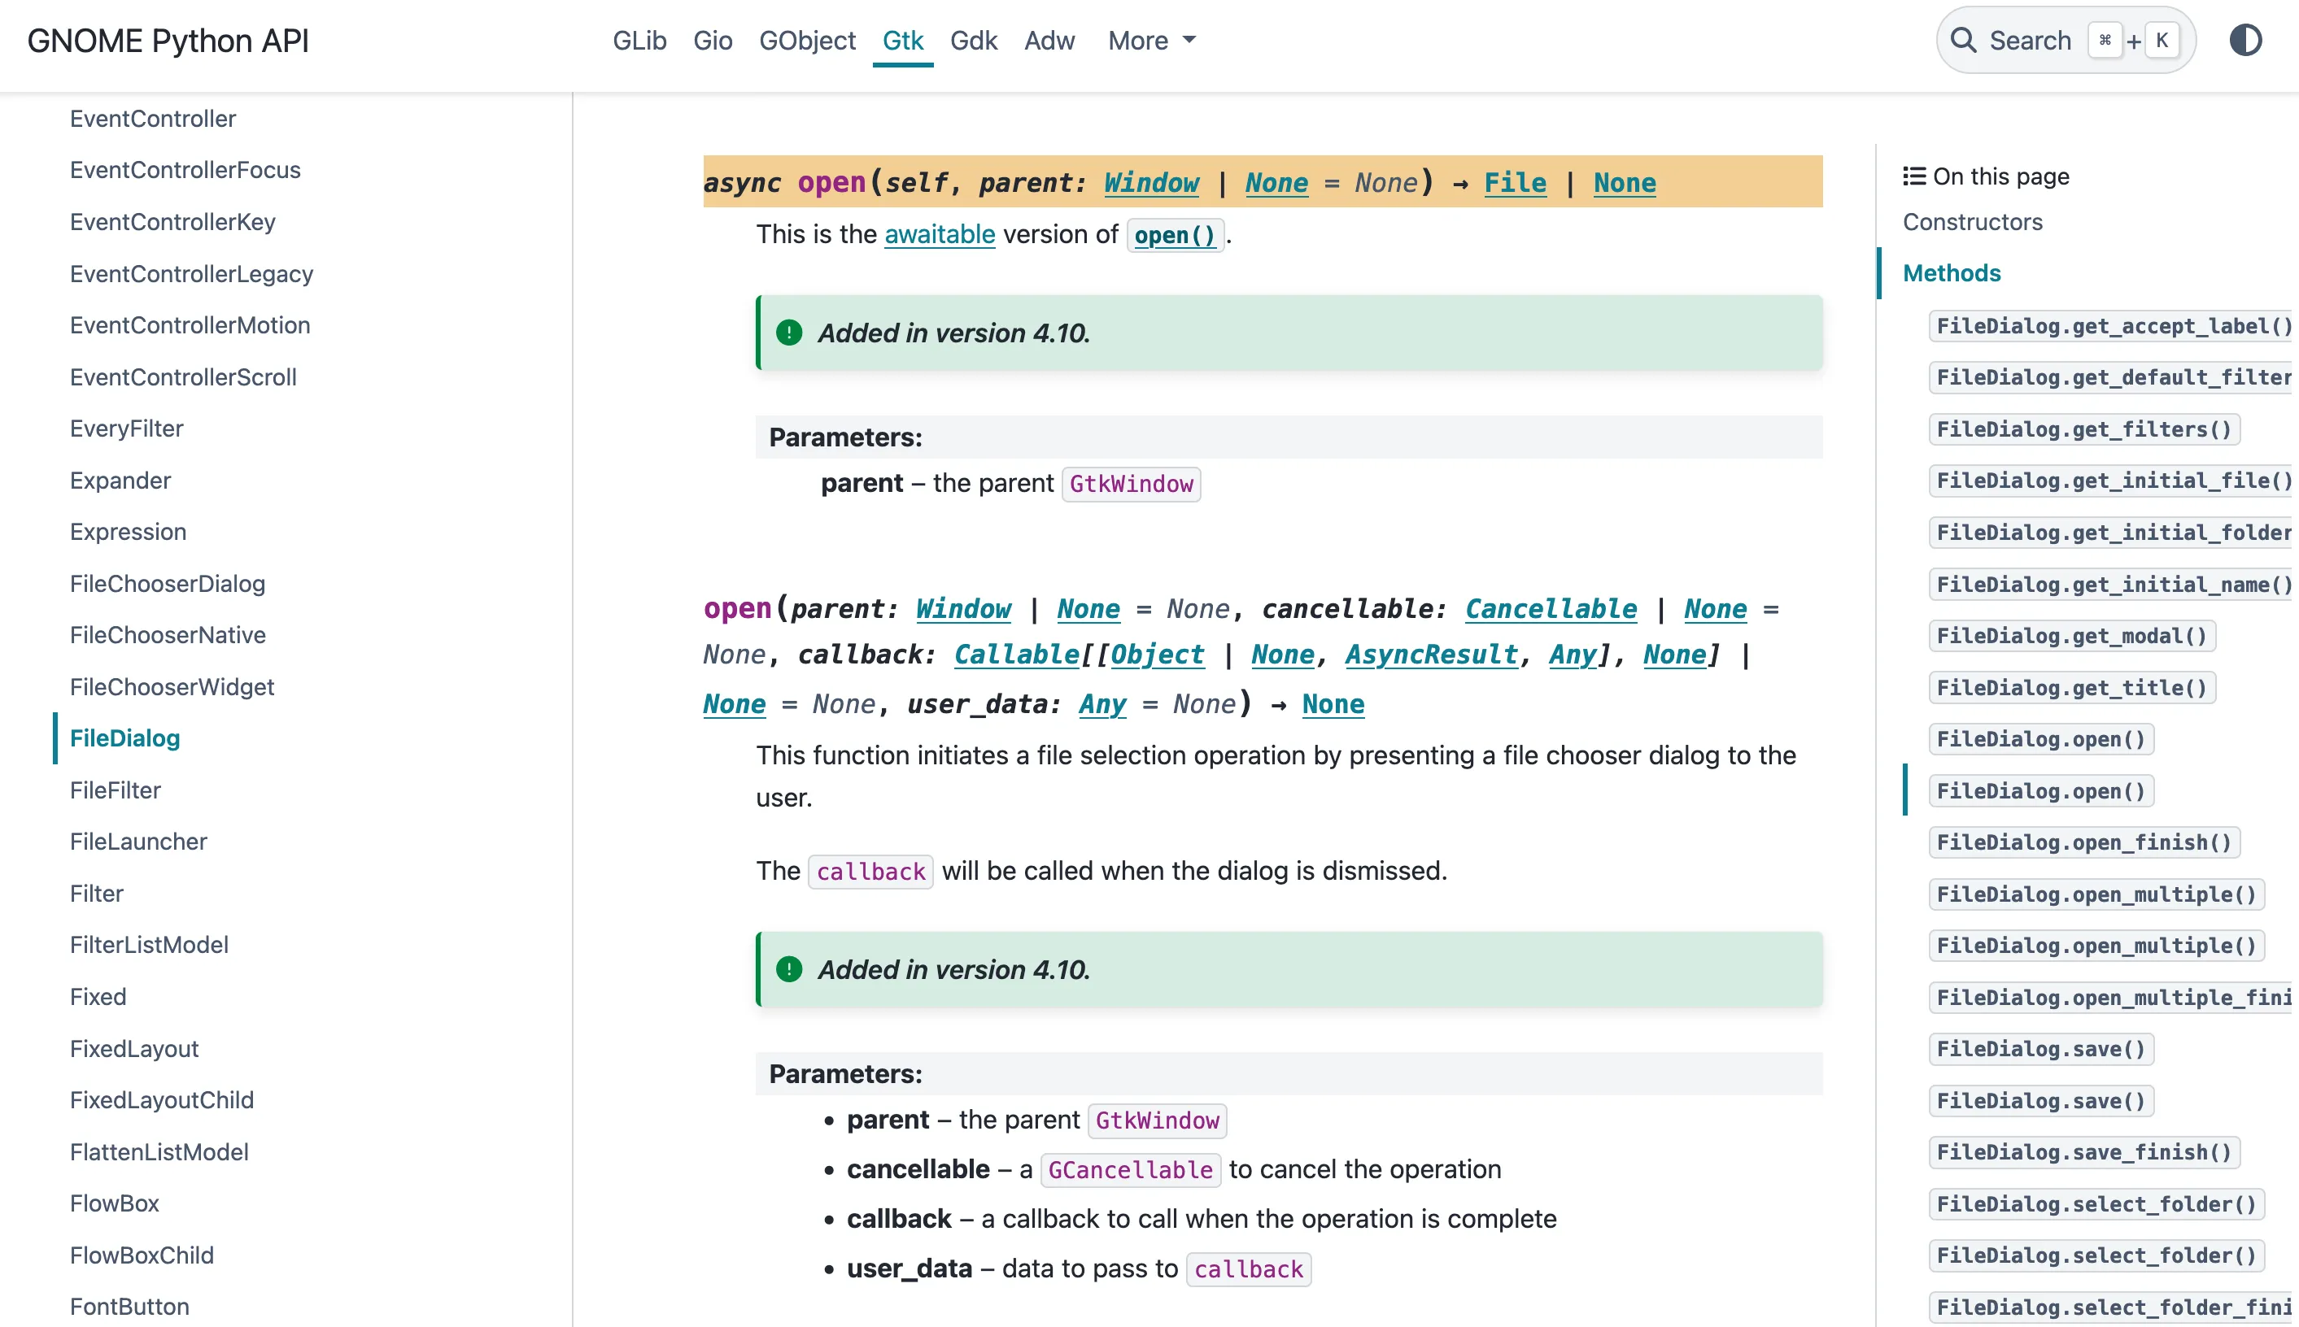Screen dimensions: 2299x1327
Task: Click the On this page list icon
Action: (1913, 176)
